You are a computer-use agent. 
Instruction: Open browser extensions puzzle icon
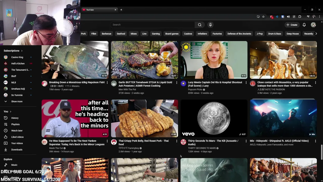pyautogui.click(x=300, y=17)
